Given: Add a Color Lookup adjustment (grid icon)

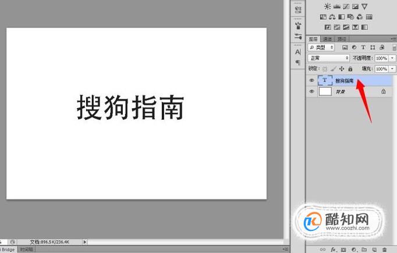Looking at the screenshot, I should [369, 17].
